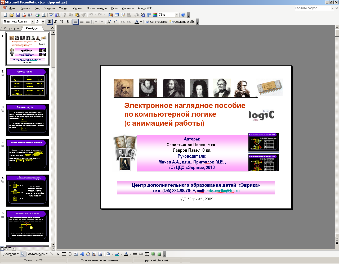Image resolution: width=339 pixels, height=264 pixels.
Task: Switch to the Структура tab
Action: [x=11, y=28]
